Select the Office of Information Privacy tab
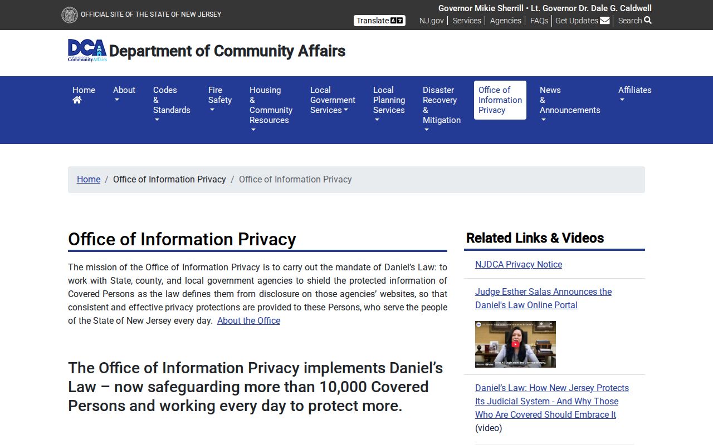This screenshot has width=713, height=445. (500, 100)
